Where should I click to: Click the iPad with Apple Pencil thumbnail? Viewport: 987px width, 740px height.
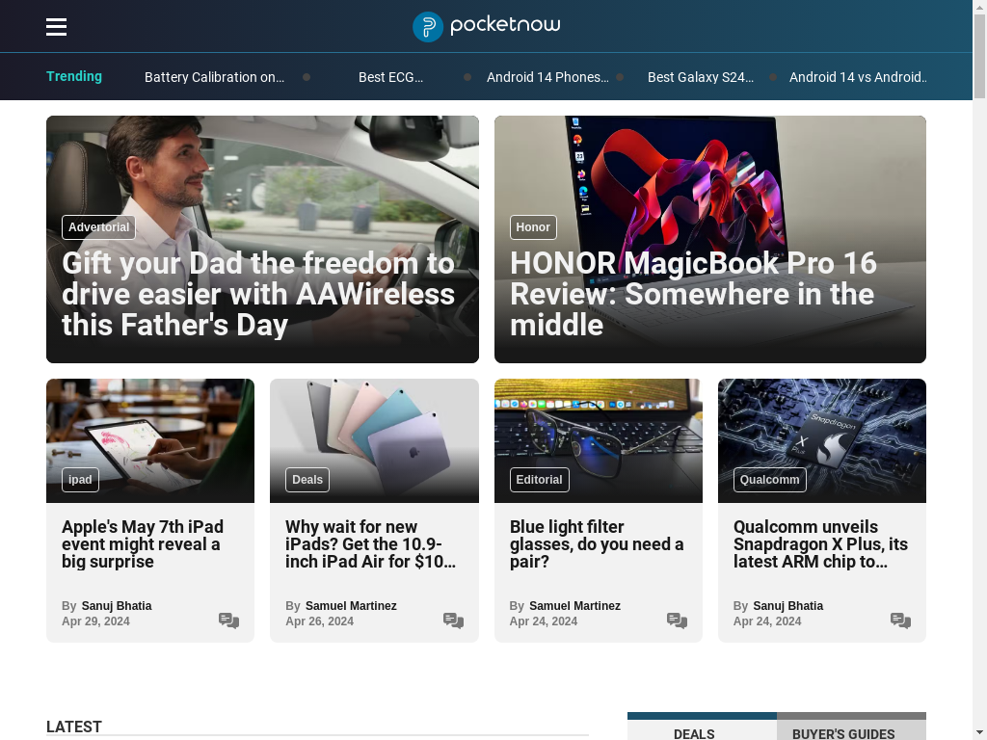tap(150, 440)
